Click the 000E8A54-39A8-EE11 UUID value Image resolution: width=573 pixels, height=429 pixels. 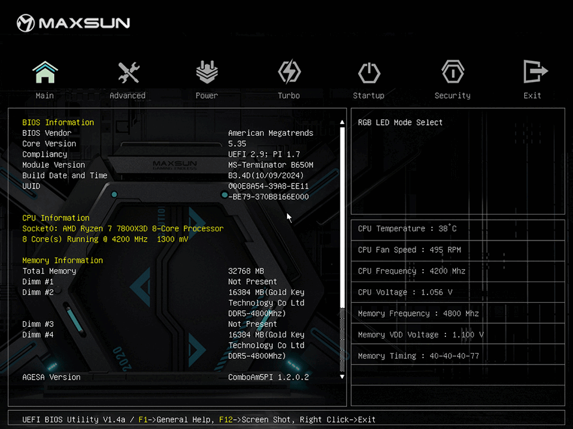click(x=268, y=186)
